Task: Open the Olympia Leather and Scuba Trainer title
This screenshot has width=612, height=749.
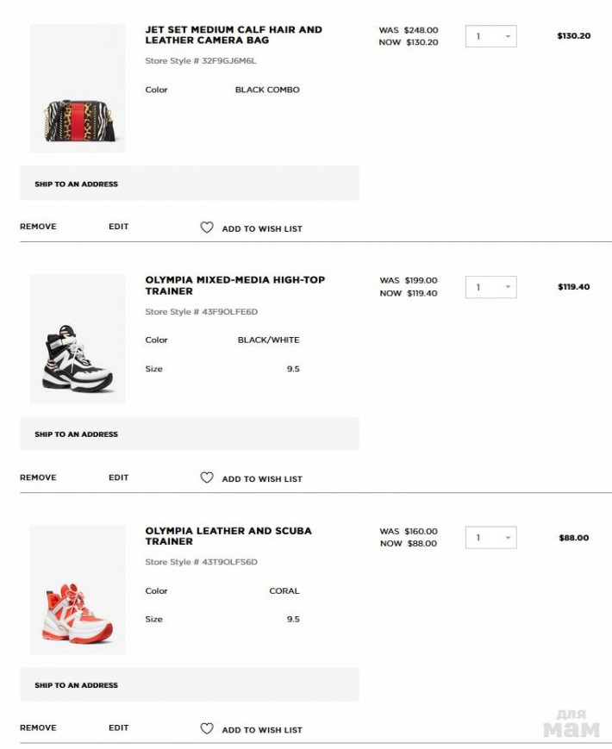Action: (x=228, y=536)
